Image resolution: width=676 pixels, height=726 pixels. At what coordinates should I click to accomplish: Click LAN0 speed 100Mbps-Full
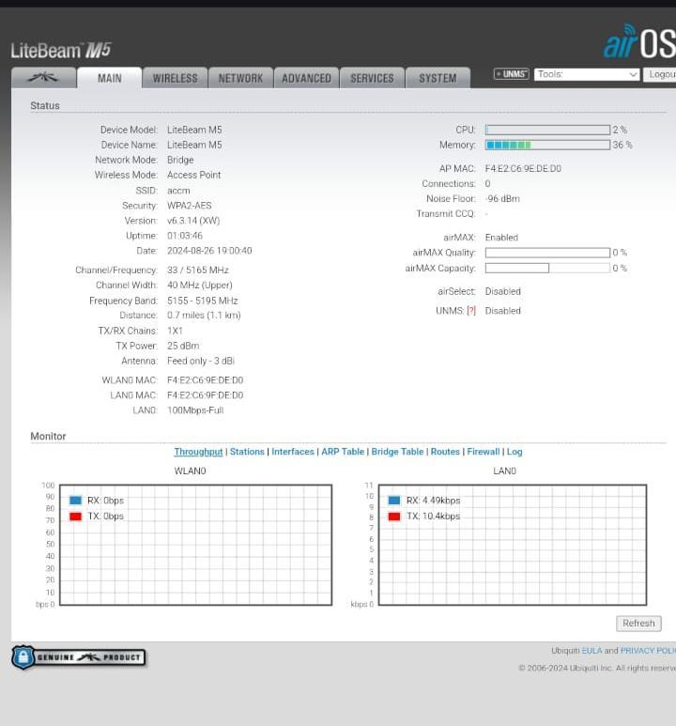195,410
